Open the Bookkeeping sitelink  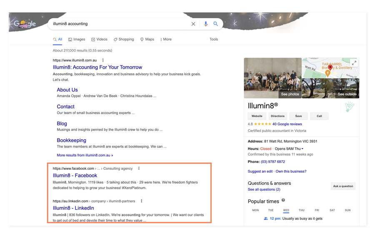click(x=71, y=140)
